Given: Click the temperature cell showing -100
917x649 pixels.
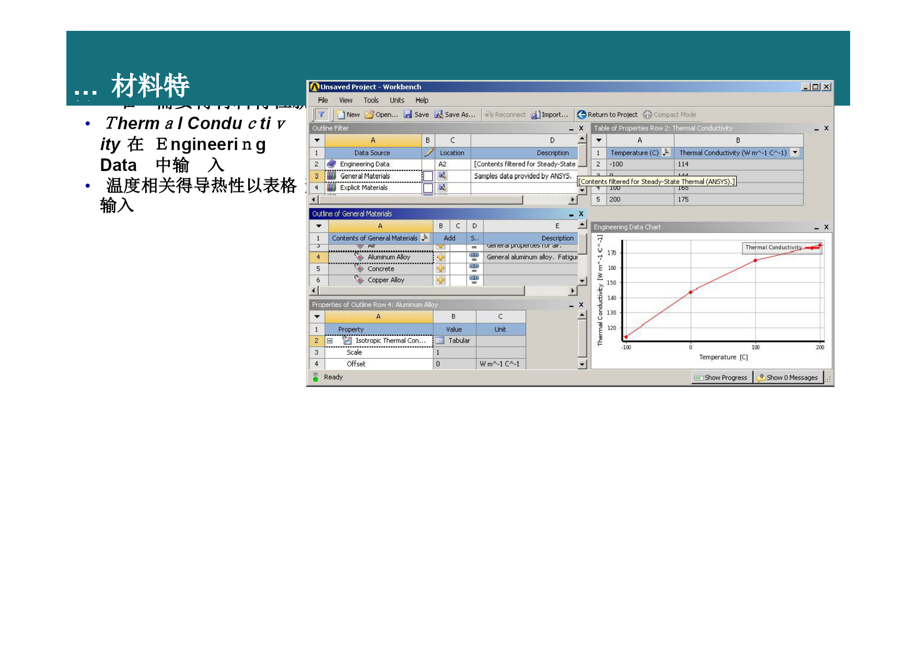Looking at the screenshot, I should click(640, 164).
